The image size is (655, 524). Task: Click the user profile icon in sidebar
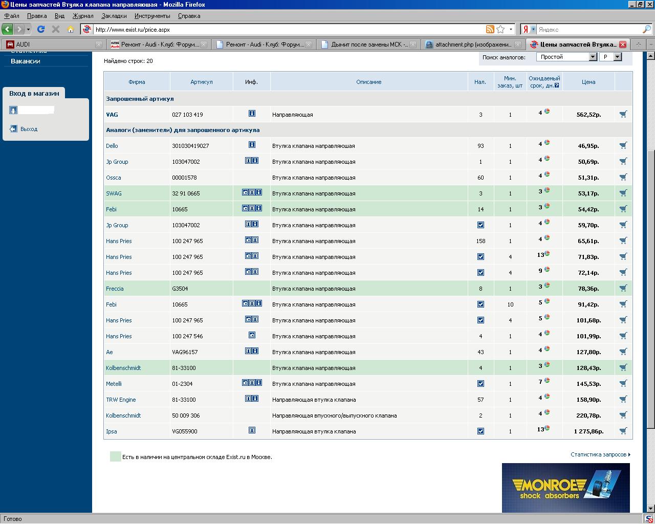coord(13,110)
